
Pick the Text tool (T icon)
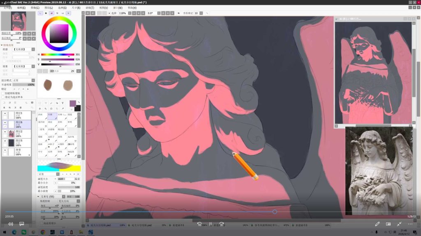(62, 103)
